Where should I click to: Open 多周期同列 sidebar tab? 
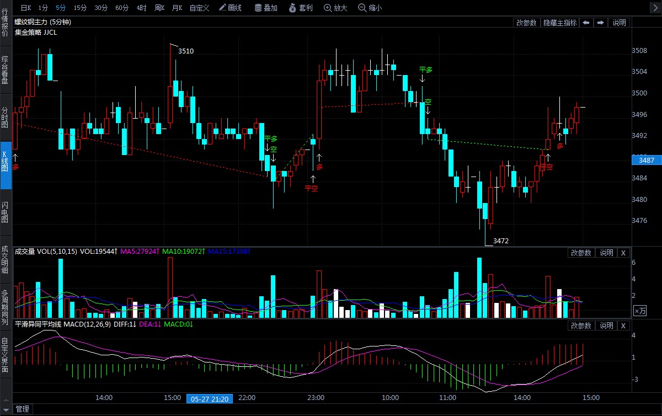coord(5,306)
